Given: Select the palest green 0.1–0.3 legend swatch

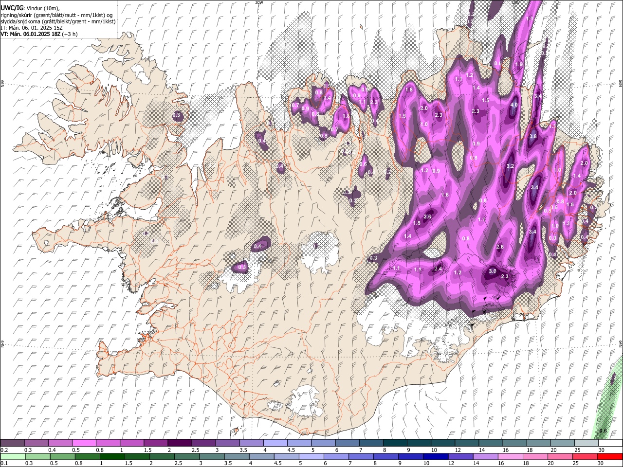Looking at the screenshot, I should 13,457.
